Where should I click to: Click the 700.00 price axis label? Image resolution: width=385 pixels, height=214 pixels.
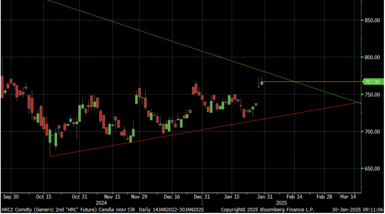371,132
